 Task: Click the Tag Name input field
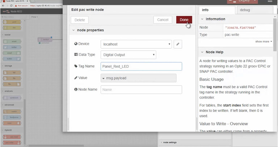[141, 66]
